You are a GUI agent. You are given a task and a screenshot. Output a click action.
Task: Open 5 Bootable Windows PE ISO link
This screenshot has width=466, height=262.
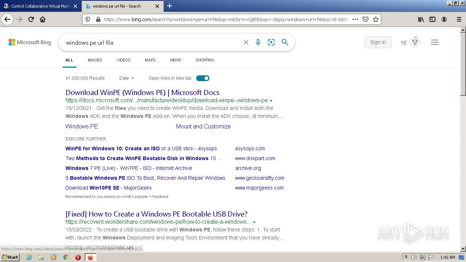point(145,178)
